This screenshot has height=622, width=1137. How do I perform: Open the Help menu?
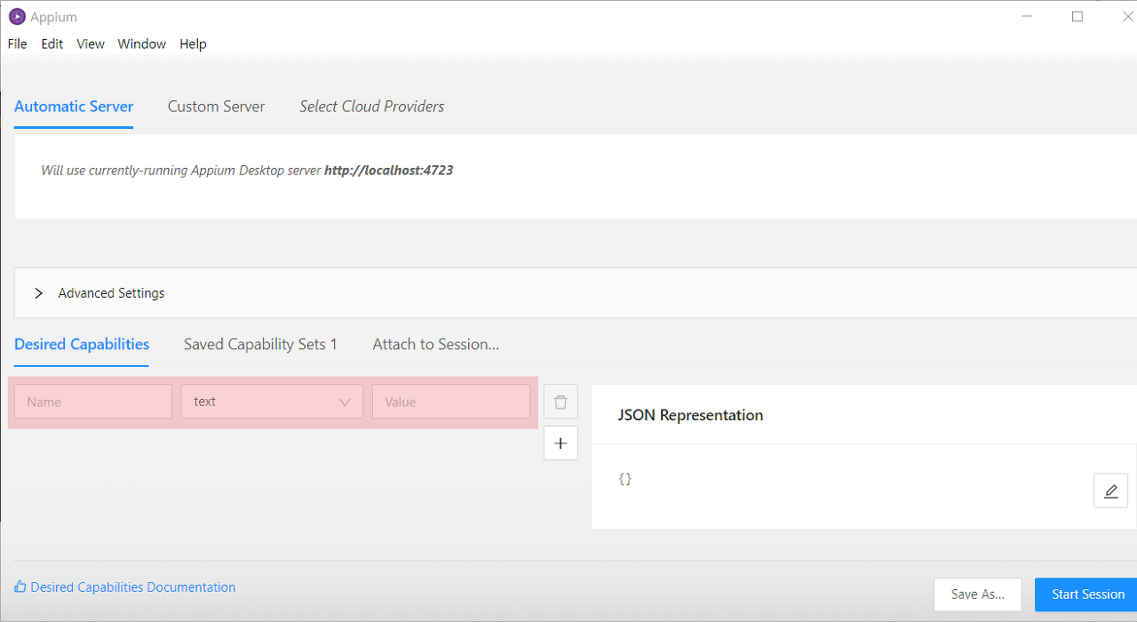[x=193, y=44]
